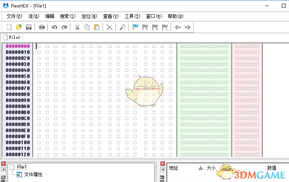The height and width of the screenshot is (182, 289).
Task: Click address 00000050 in offset column
Action: click(18, 76)
